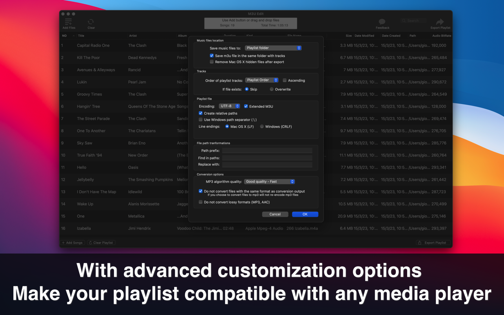The height and width of the screenshot is (315, 504).
Task: Click Add Songs button at bottom left
Action: click(x=73, y=243)
